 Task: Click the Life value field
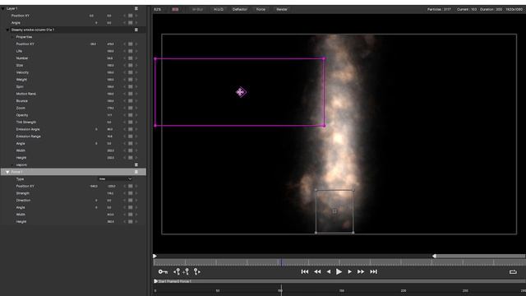point(110,51)
